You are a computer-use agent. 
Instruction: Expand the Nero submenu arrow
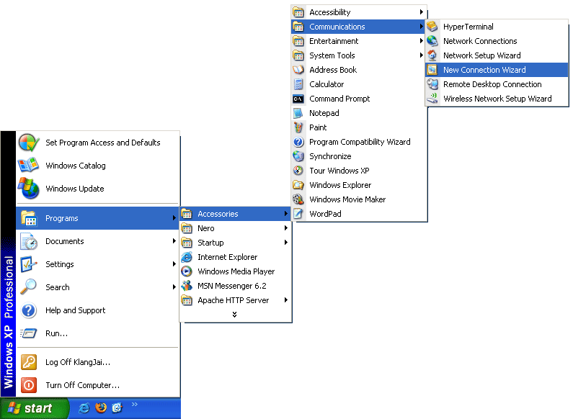[x=285, y=228]
